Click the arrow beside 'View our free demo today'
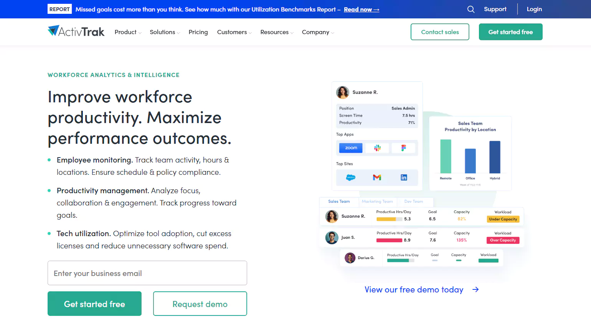 coord(475,289)
